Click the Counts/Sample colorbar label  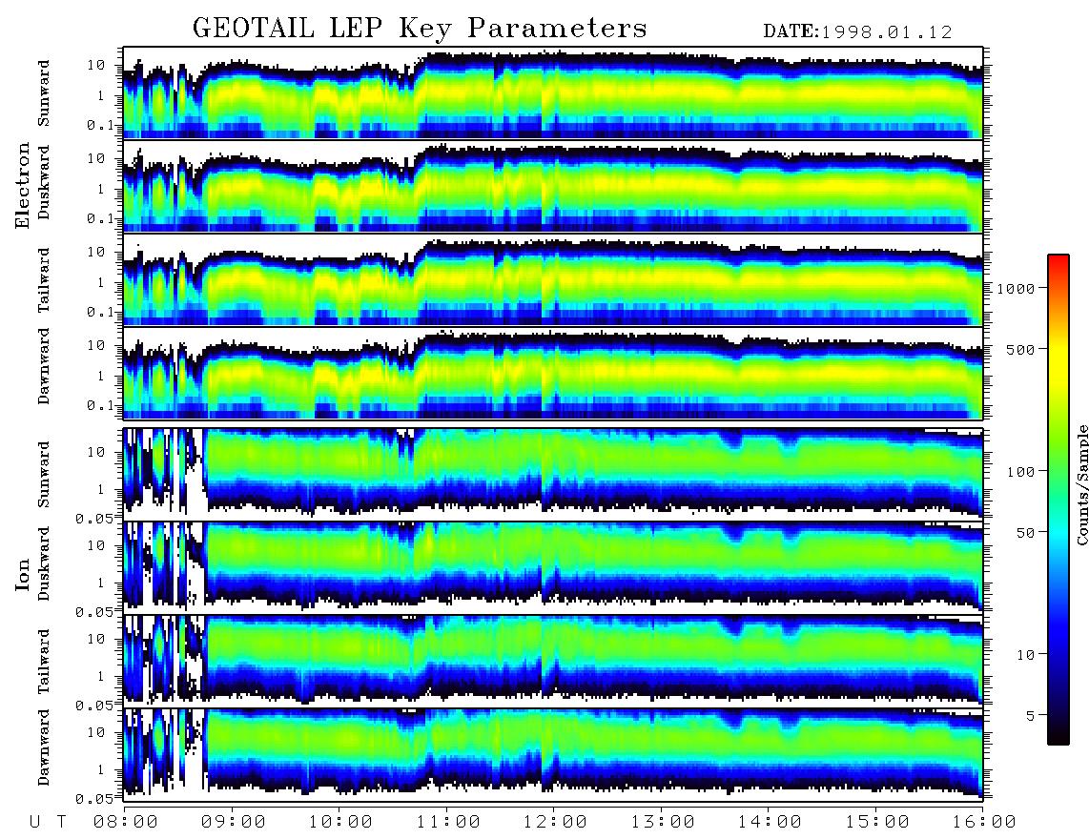pos(1081,485)
